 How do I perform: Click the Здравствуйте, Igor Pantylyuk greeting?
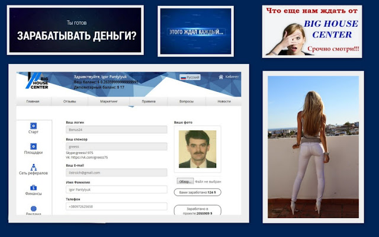coord(100,77)
